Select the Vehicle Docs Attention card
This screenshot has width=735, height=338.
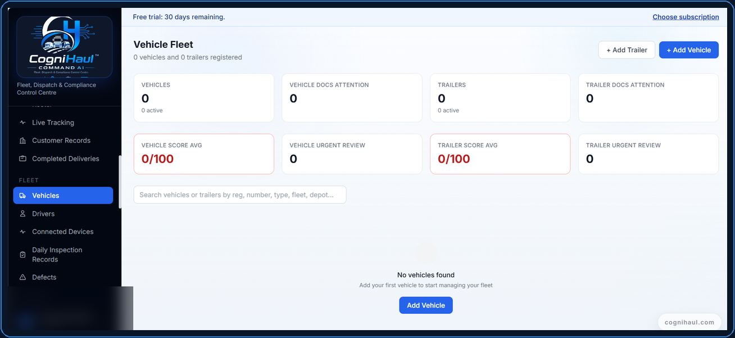pyautogui.click(x=352, y=98)
